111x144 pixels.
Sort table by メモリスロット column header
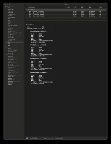pyautogui.click(x=31, y=7)
